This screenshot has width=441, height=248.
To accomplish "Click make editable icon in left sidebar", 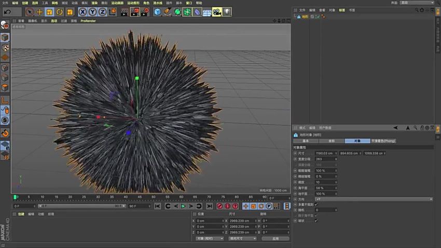I will point(5,25).
